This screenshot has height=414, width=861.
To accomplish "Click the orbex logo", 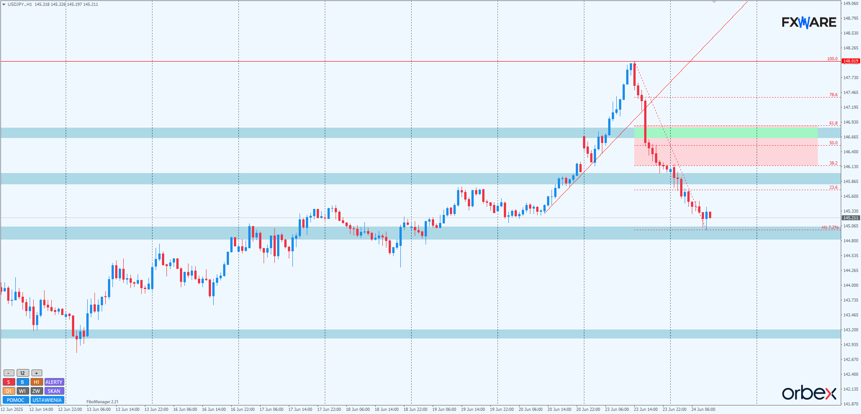I will [809, 393].
